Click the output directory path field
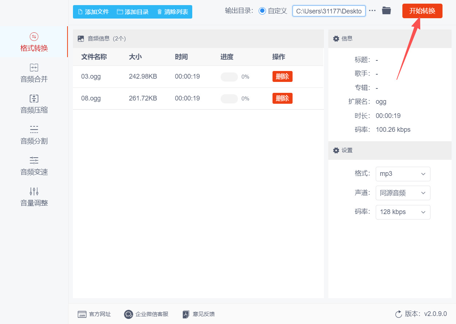Screen dimensions: 456x324 point(329,11)
